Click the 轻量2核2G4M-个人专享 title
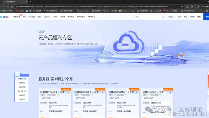This screenshot has width=209, height=118. tap(52, 92)
